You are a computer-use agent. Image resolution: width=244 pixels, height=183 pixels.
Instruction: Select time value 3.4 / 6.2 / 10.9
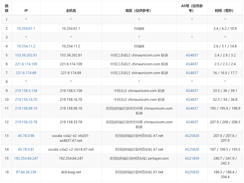click(x=225, y=28)
